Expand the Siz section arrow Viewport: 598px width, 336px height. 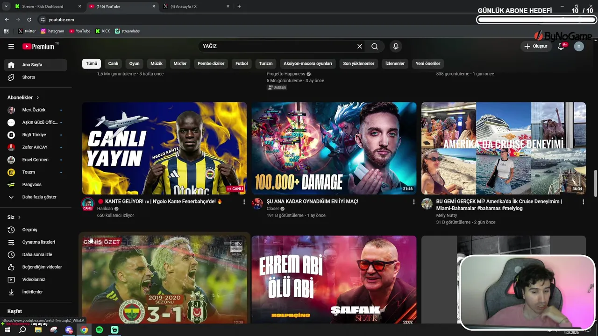pyautogui.click(x=19, y=217)
